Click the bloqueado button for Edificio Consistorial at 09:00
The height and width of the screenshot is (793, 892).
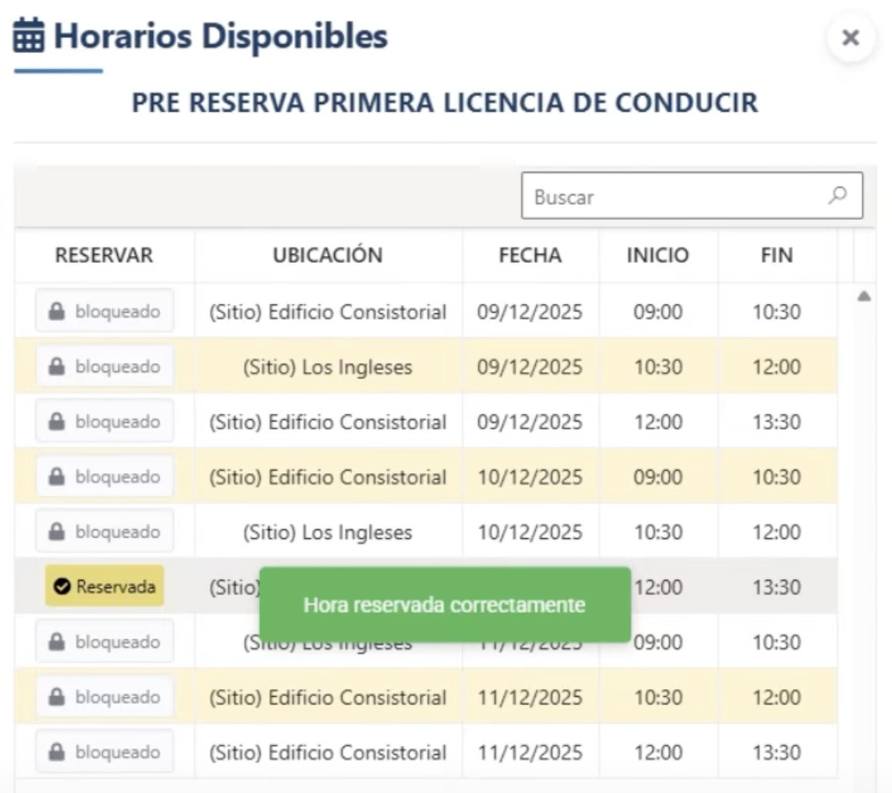click(x=104, y=311)
